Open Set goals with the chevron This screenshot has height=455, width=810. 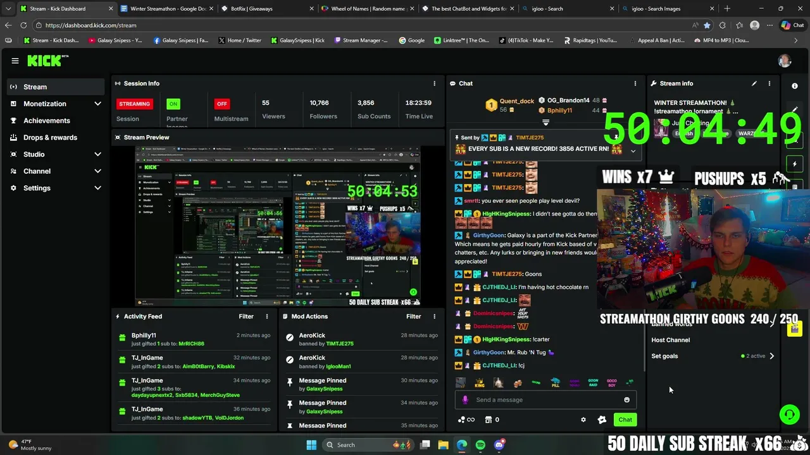click(x=771, y=356)
